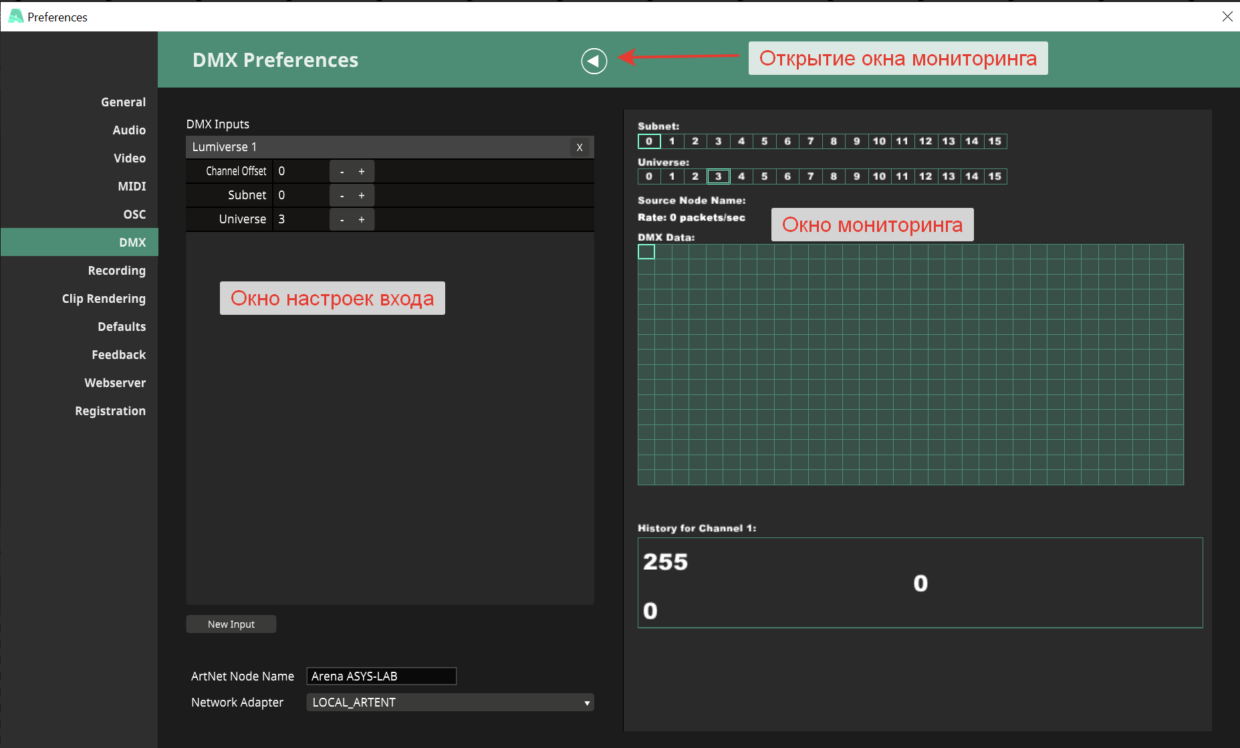Select Universe 12 in monitor
1240x748 pixels.
point(926,176)
